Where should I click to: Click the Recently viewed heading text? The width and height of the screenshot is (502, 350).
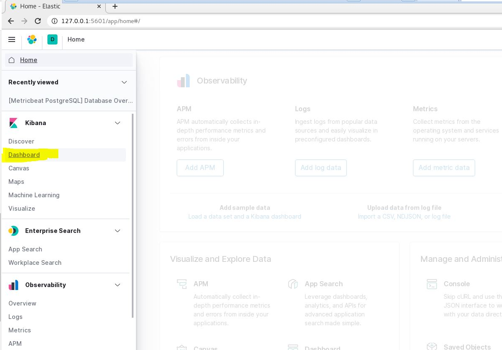click(33, 82)
